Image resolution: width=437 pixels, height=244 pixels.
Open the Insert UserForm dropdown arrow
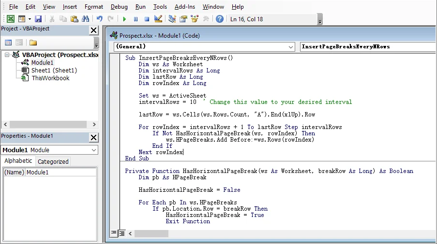pos(30,19)
